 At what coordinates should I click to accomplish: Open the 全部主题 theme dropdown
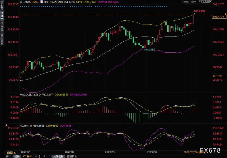190,2
